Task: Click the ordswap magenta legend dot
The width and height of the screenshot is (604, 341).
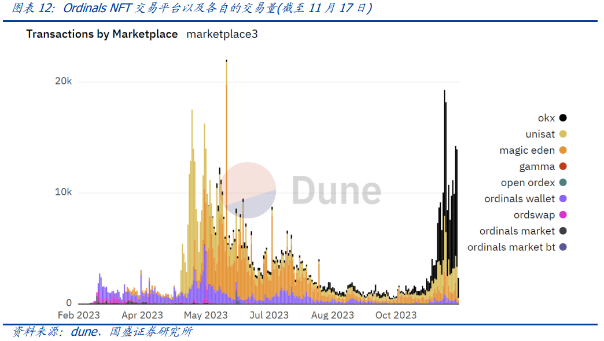Action: [x=563, y=215]
